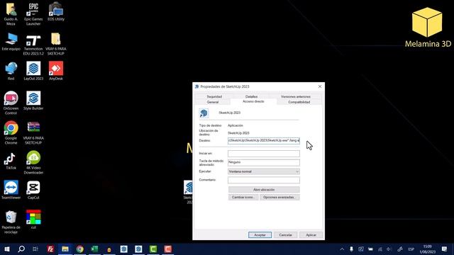Switch to the Detalles tab
Image resolution: width=454 pixels, height=255 pixels.
251,96
